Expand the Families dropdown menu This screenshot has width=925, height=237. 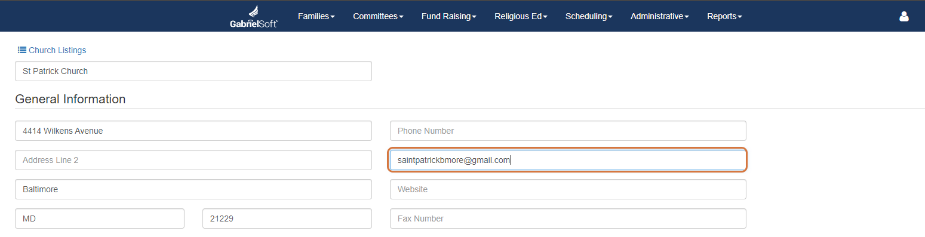click(x=316, y=17)
